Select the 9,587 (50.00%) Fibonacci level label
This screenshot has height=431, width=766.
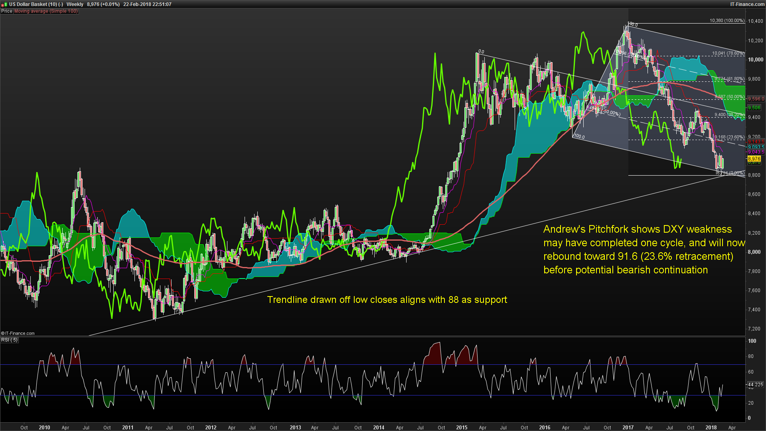pyautogui.click(x=729, y=97)
